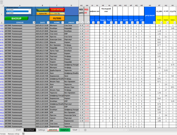Switch to the START sheet tab
177x135 pixels.
pos(18,130)
